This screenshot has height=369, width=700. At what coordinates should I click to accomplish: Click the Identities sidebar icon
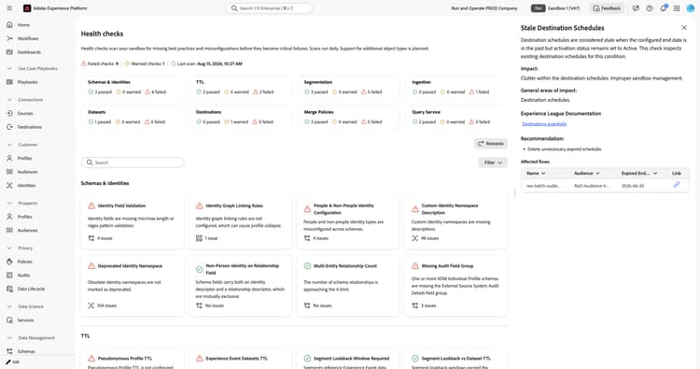point(9,185)
